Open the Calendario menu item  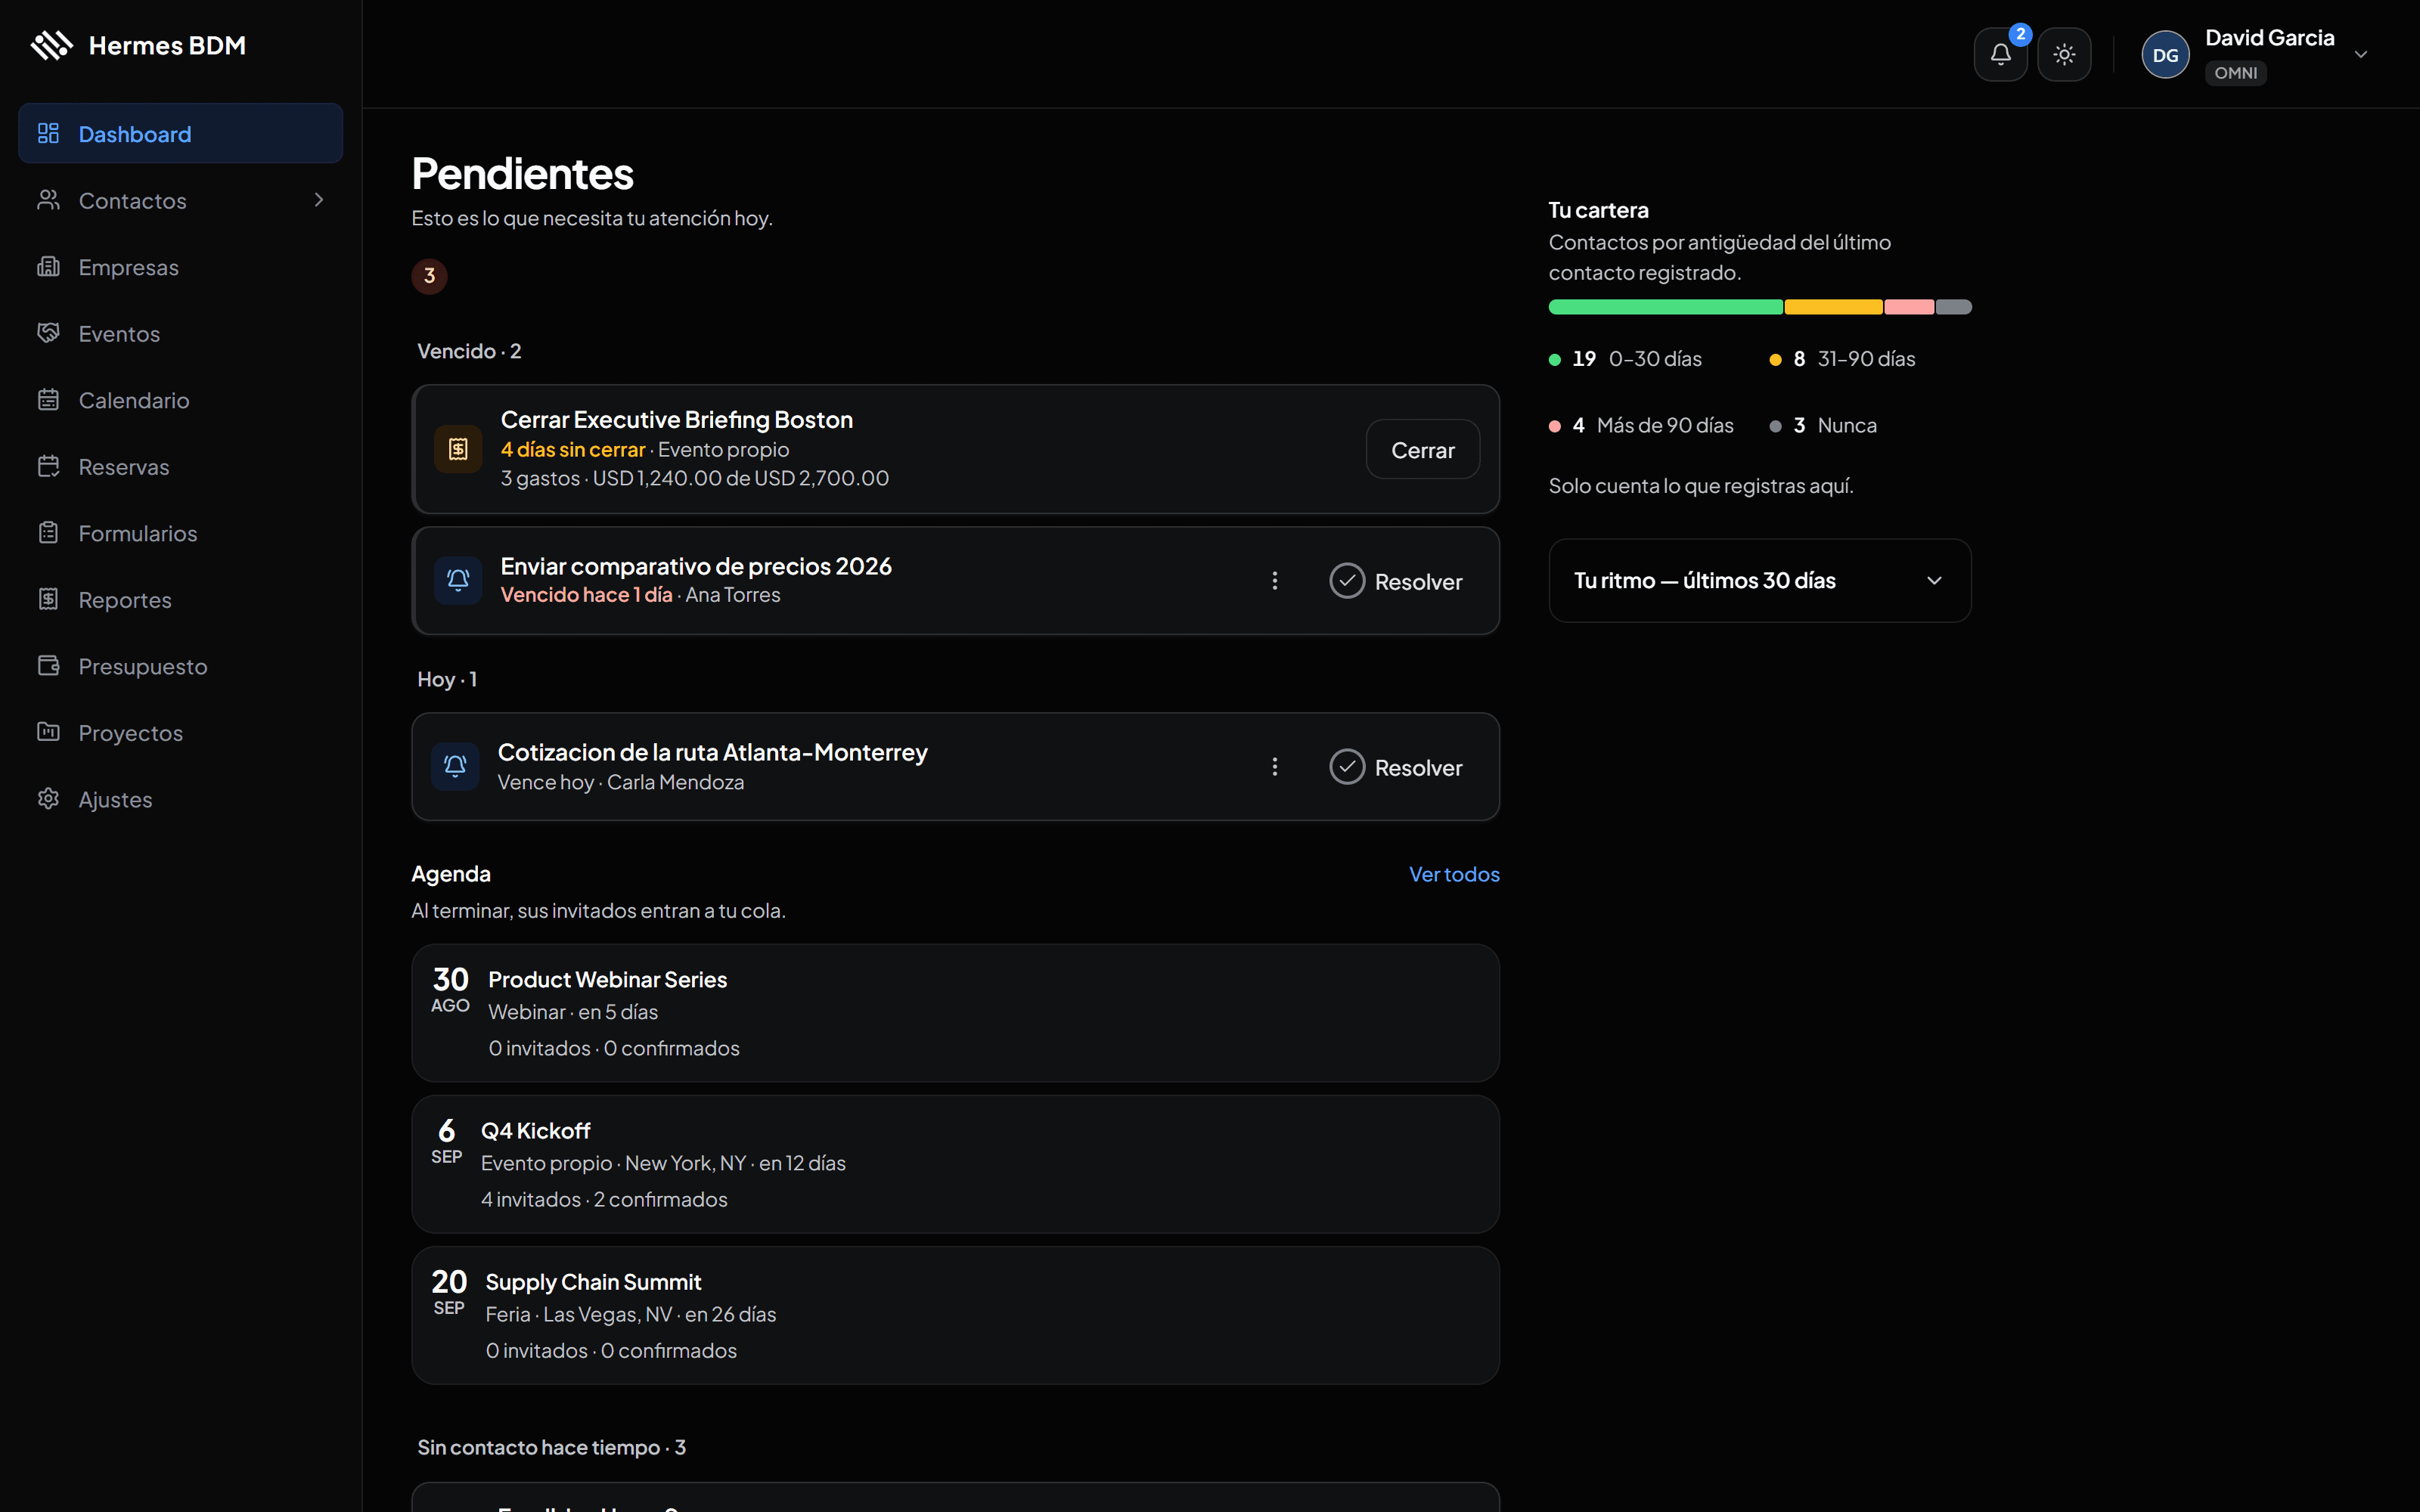coord(181,400)
